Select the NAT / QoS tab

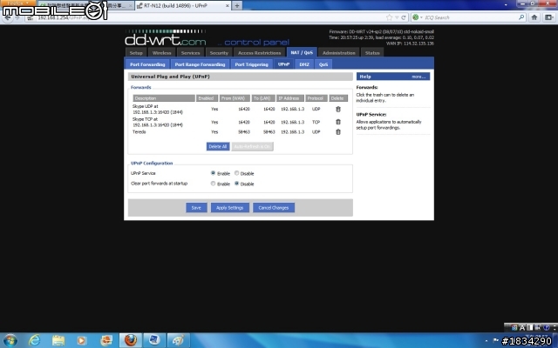tap(302, 52)
